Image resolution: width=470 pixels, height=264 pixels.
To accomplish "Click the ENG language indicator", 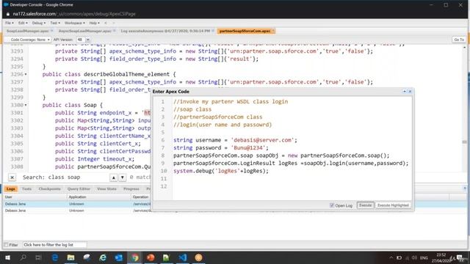I will (424, 257).
